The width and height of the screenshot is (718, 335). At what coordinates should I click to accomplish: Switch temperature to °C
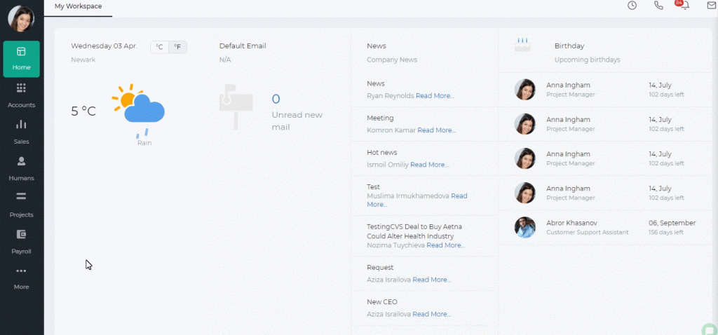[x=159, y=47]
